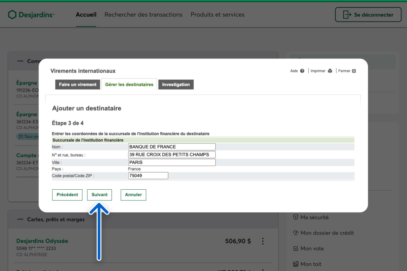Click the Desjardins logo
Screen dimensions: 407x271
pos(31,15)
